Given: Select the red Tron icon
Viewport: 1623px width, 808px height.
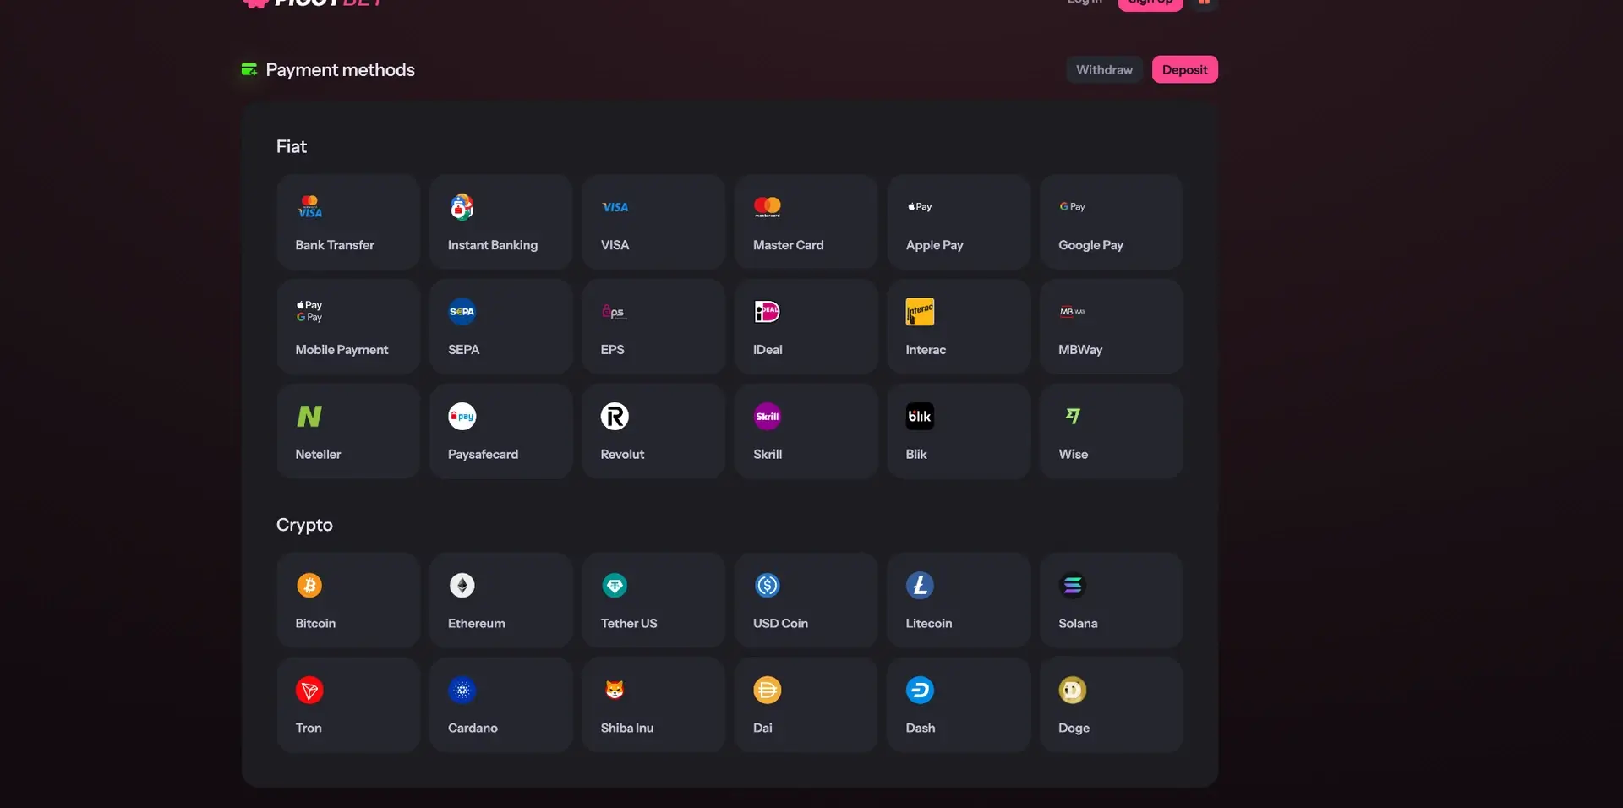Looking at the screenshot, I should pyautogui.click(x=309, y=691).
